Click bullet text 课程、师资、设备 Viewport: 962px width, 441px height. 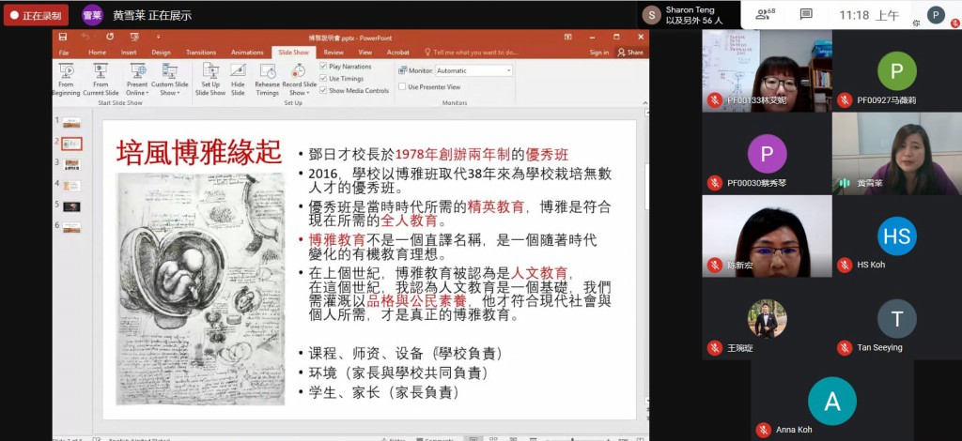point(366,354)
